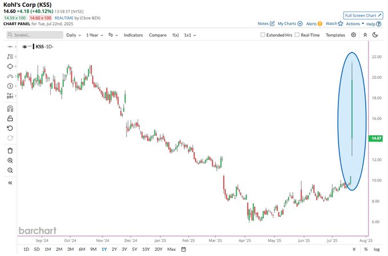The width and height of the screenshot is (388, 256).
Task: Click the redo arrow icon
Action: point(10,138)
